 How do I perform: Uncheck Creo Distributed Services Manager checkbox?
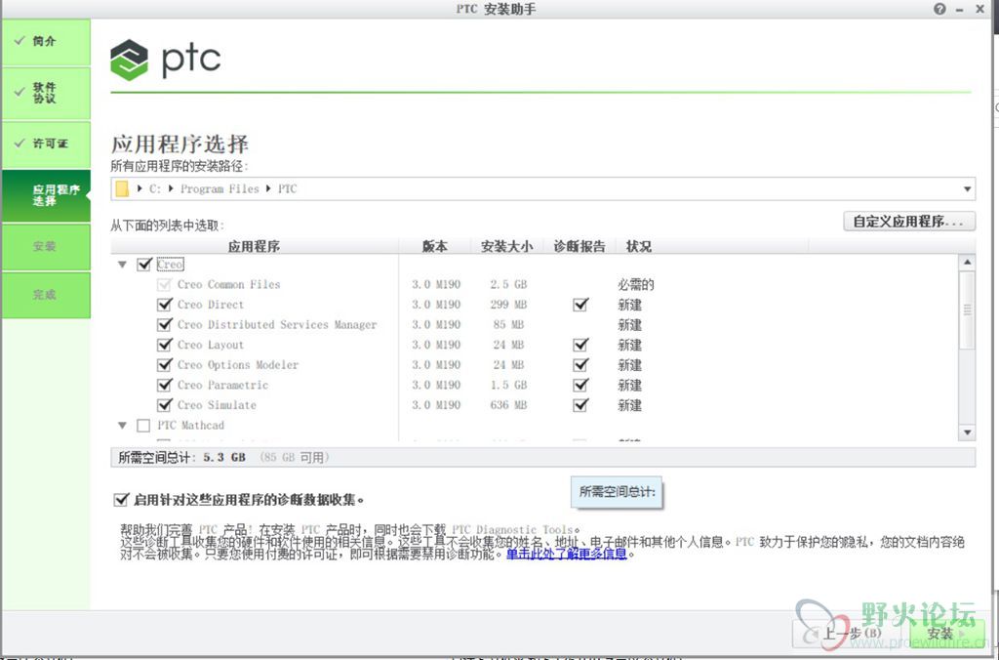click(165, 324)
